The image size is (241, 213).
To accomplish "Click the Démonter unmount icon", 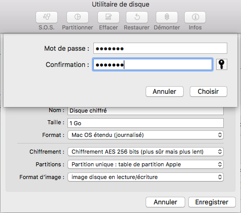I will [x=167, y=17].
